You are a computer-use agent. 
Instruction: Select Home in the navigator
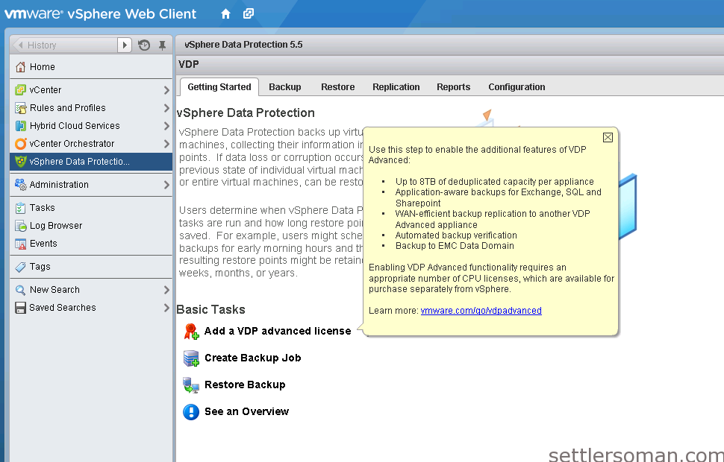click(x=91, y=67)
